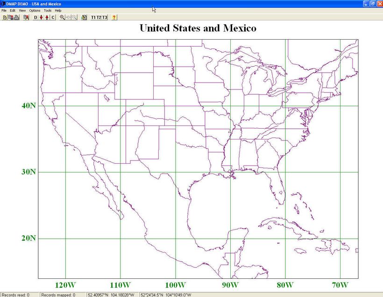Click the 120W longitude label
The width and height of the screenshot is (383, 297).
click(x=65, y=285)
